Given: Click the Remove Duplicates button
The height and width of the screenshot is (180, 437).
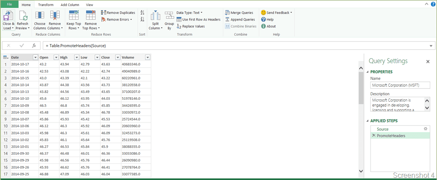Looking at the screenshot, I should point(118,13).
